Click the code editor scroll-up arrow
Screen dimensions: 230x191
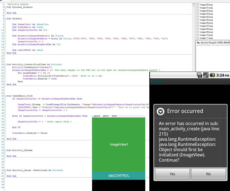(x=193, y=5)
